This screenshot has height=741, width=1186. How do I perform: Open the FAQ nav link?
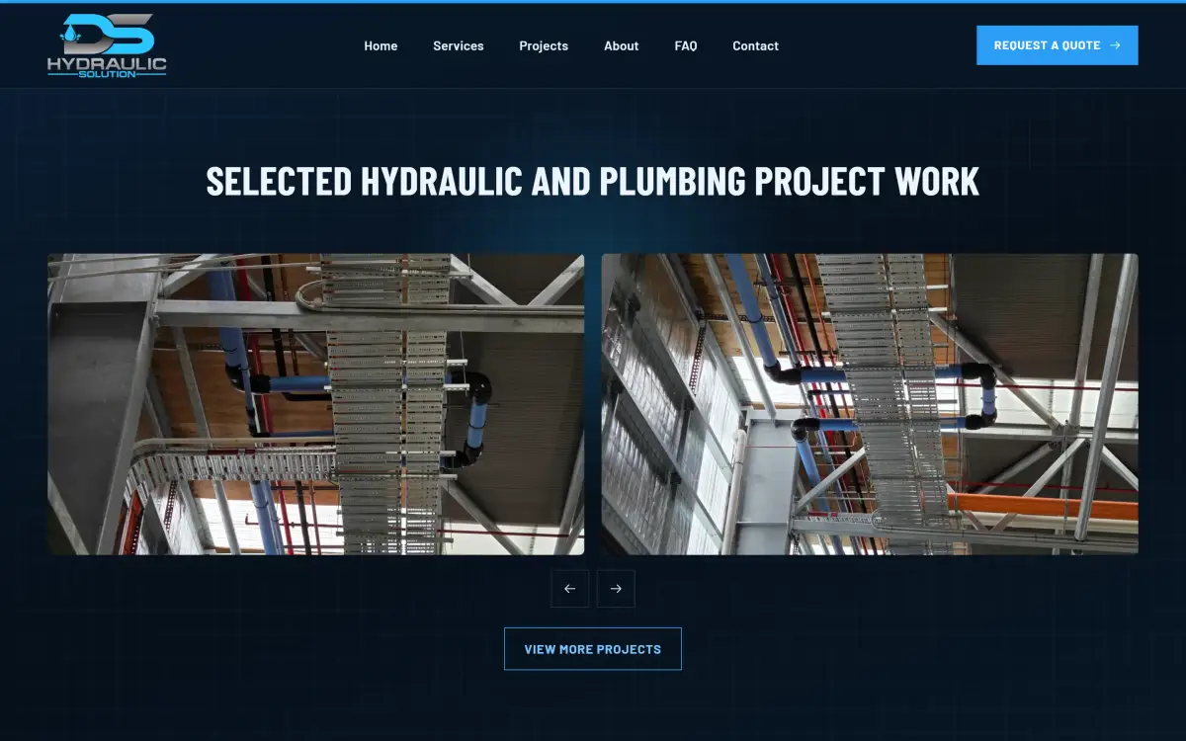click(686, 45)
